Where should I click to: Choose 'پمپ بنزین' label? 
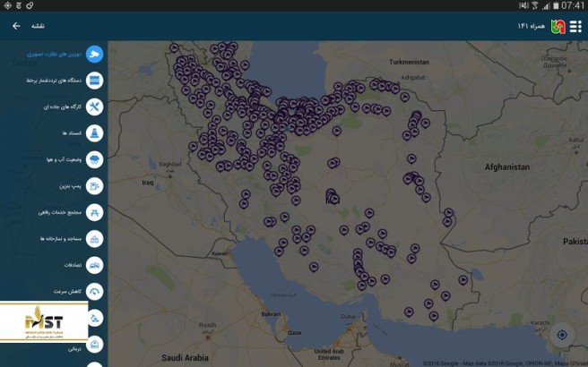pos(70,186)
